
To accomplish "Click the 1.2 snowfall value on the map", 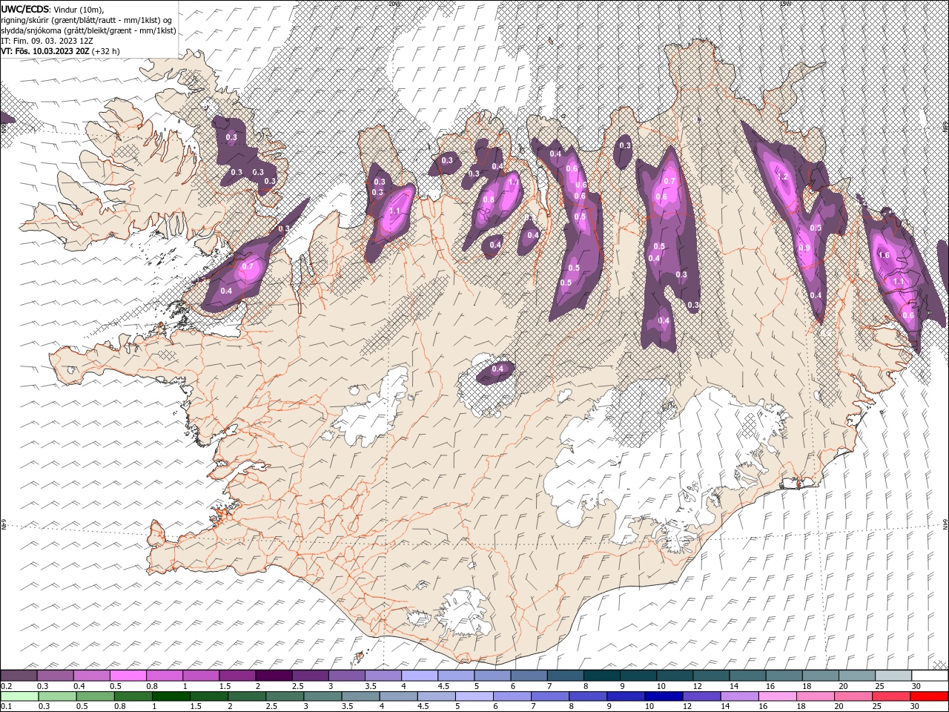I will point(783,177).
